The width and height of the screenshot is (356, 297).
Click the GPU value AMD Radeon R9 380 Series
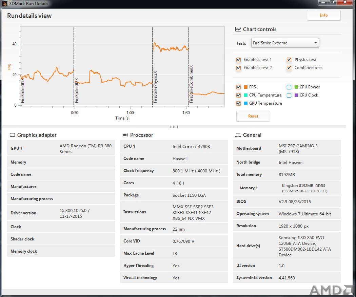[85, 149]
